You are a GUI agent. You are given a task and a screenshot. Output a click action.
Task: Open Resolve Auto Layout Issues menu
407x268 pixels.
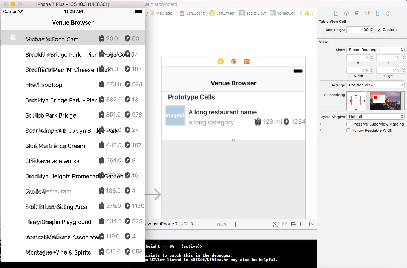(x=312, y=224)
